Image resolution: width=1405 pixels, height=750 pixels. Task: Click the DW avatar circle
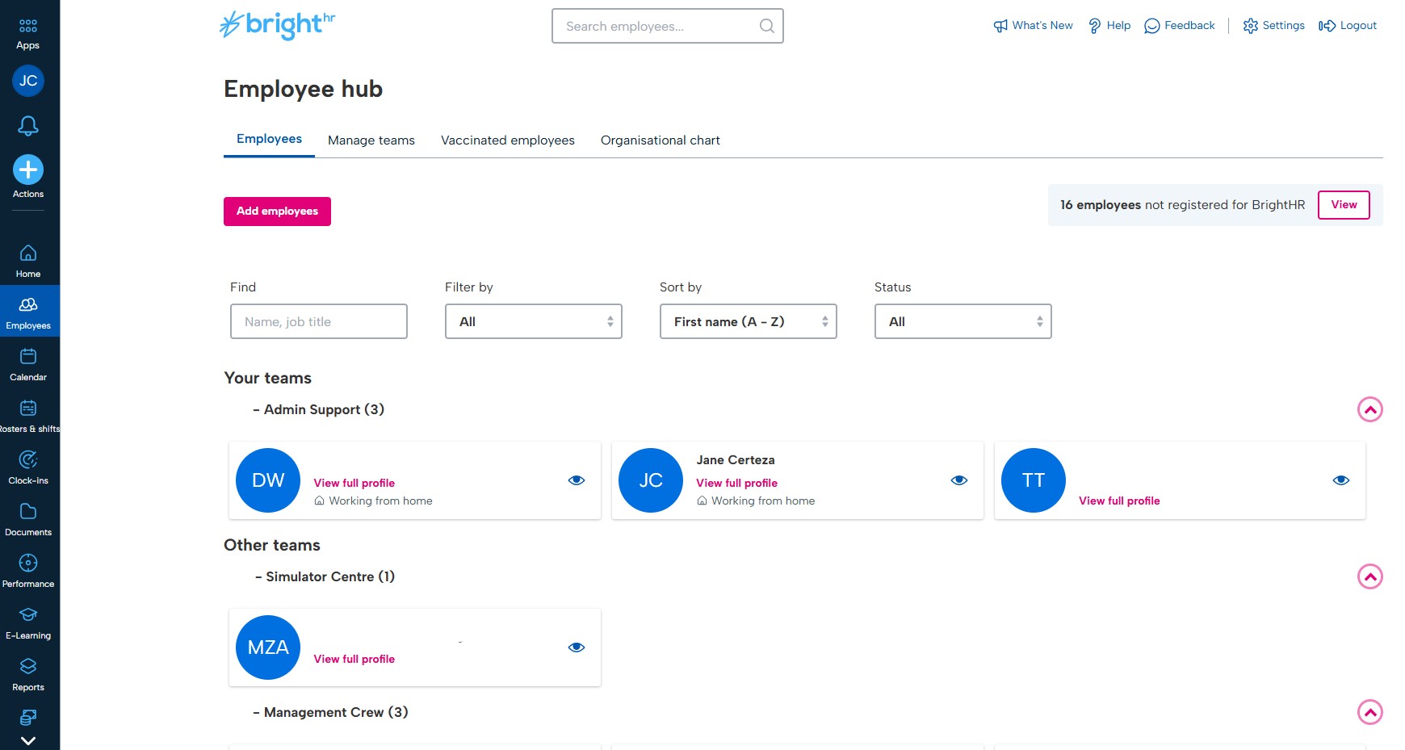click(268, 480)
